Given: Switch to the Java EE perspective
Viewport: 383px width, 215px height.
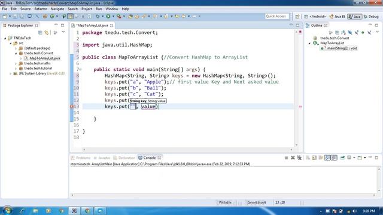Looking at the screenshot, I should (338, 17).
